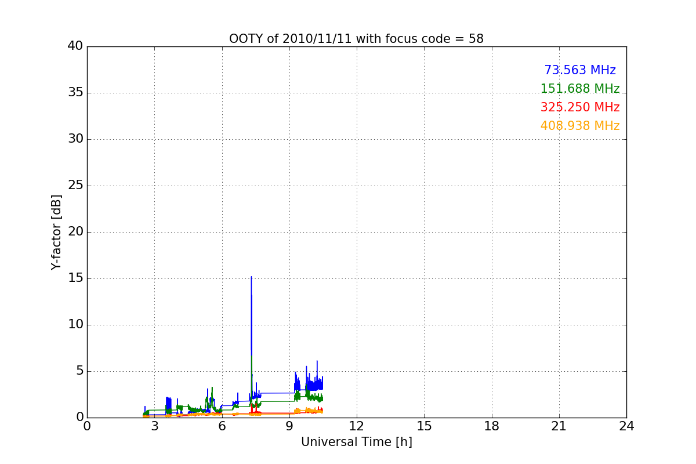The width and height of the screenshot is (696, 464).
Task: Click y-axis tick label 35
Action: pyautogui.click(x=75, y=93)
